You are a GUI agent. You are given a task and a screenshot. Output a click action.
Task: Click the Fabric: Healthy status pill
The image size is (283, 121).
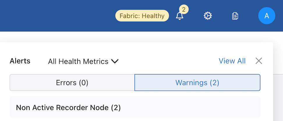[142, 16]
